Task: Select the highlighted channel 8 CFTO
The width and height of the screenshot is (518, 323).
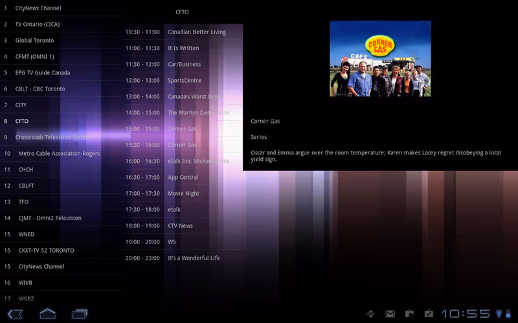Action: tap(61, 121)
